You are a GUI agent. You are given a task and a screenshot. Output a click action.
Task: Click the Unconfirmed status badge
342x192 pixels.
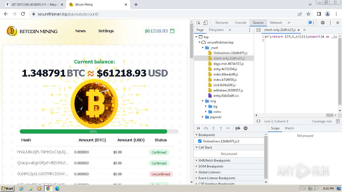point(161,174)
